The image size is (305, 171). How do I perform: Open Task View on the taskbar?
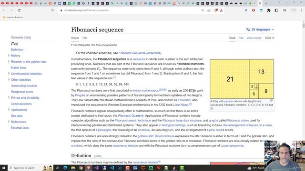click(x=57, y=168)
